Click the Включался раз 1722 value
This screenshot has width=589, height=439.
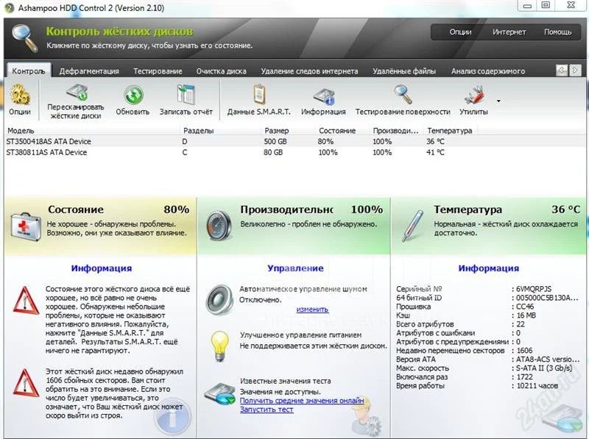click(525, 376)
